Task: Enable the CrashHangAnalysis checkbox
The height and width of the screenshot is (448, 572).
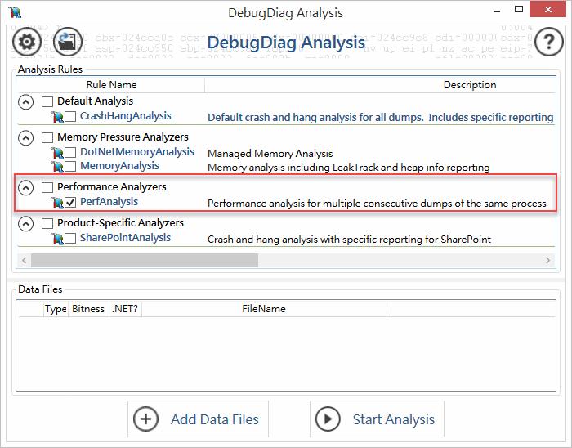Action: (70, 118)
